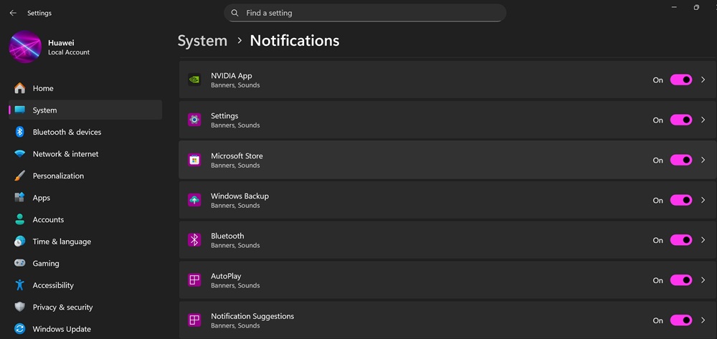Click the Windows Backup cloud icon
The width and height of the screenshot is (717, 339).
point(194,200)
